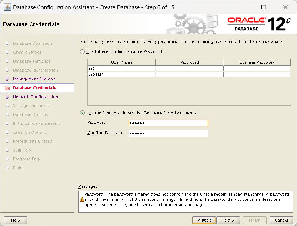Screen dimensions: 297x226
Task: Go to Network Configuration step
Action: [36, 97]
